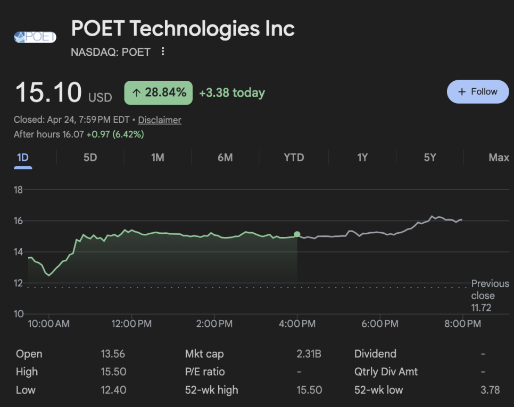Switch to the 5D chart range

pos(90,157)
